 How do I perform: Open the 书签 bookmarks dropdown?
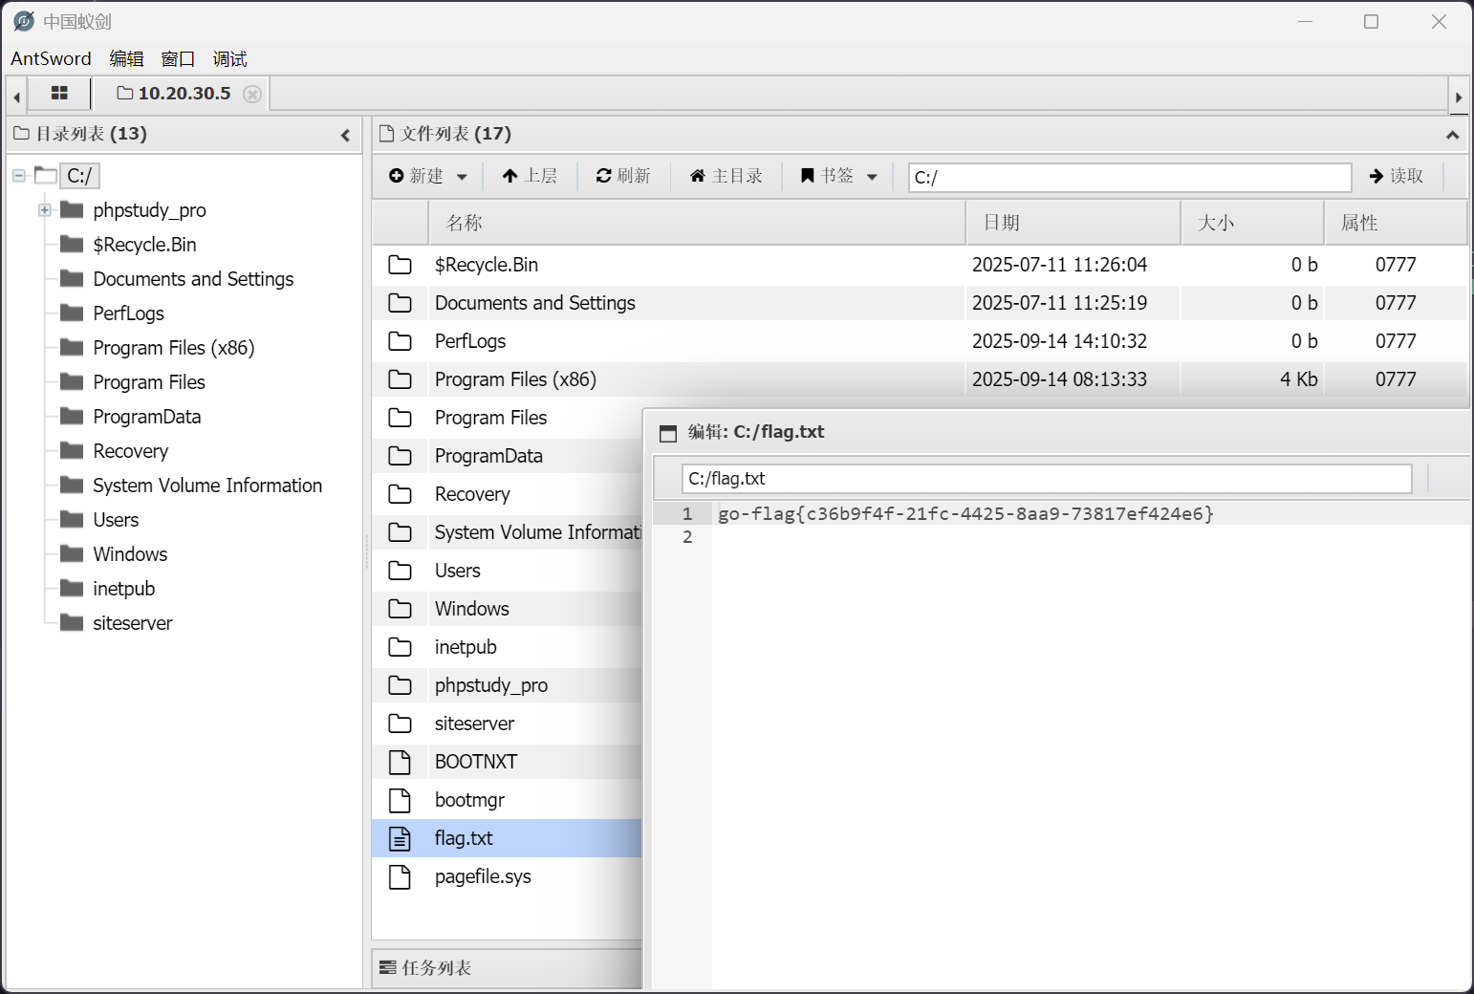tap(838, 176)
